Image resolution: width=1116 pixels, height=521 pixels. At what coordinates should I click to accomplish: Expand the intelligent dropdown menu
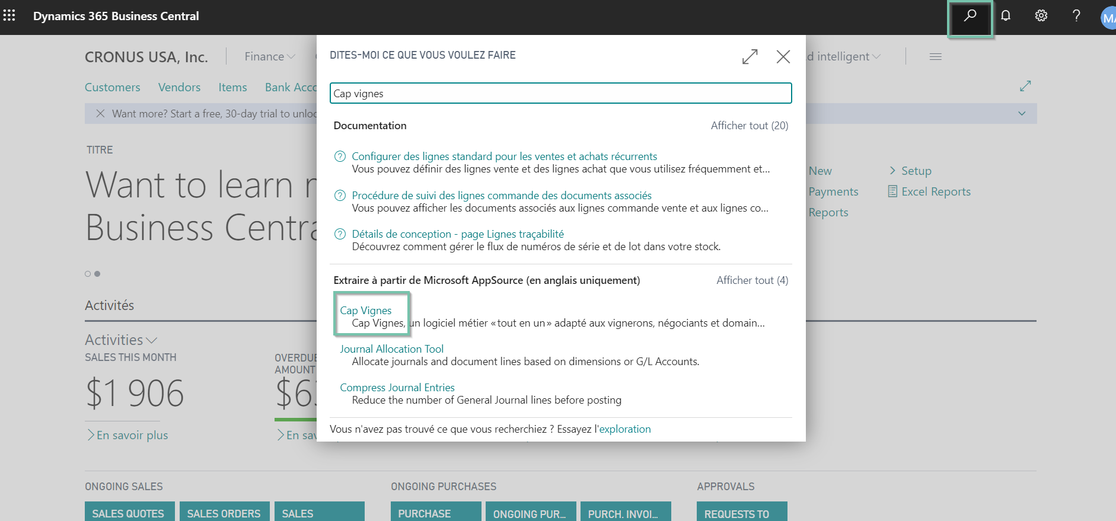(844, 56)
